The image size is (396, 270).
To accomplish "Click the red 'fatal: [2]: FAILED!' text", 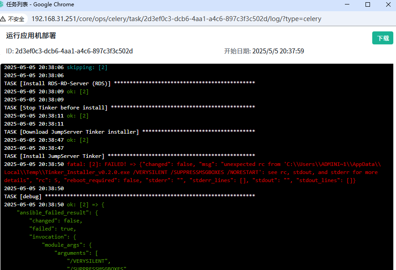I will tap(96, 164).
